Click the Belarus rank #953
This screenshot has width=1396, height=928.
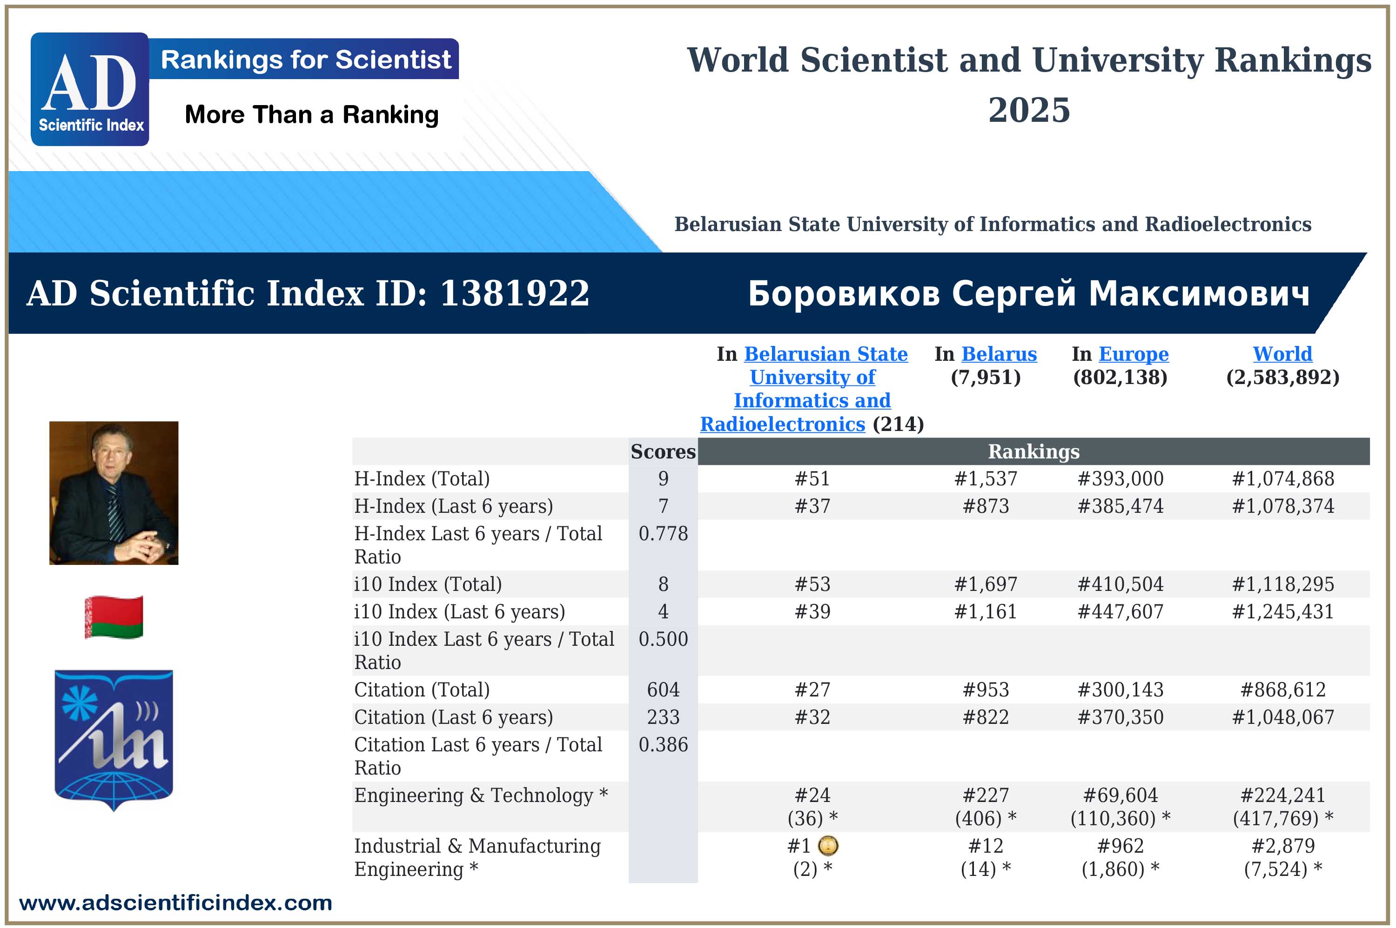pyautogui.click(x=986, y=689)
